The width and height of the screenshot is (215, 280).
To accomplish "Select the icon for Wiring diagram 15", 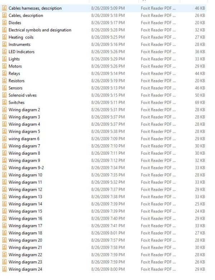I will coord(4,211).
